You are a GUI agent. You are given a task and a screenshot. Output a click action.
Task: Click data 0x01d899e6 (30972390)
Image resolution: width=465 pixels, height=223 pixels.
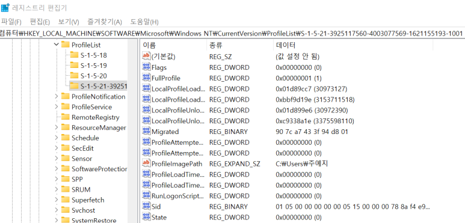(312, 110)
